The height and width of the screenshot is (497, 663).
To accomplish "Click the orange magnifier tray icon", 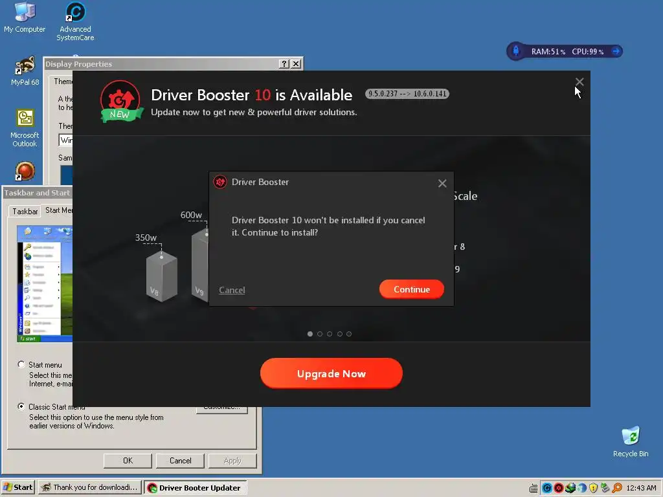I will tap(617, 488).
